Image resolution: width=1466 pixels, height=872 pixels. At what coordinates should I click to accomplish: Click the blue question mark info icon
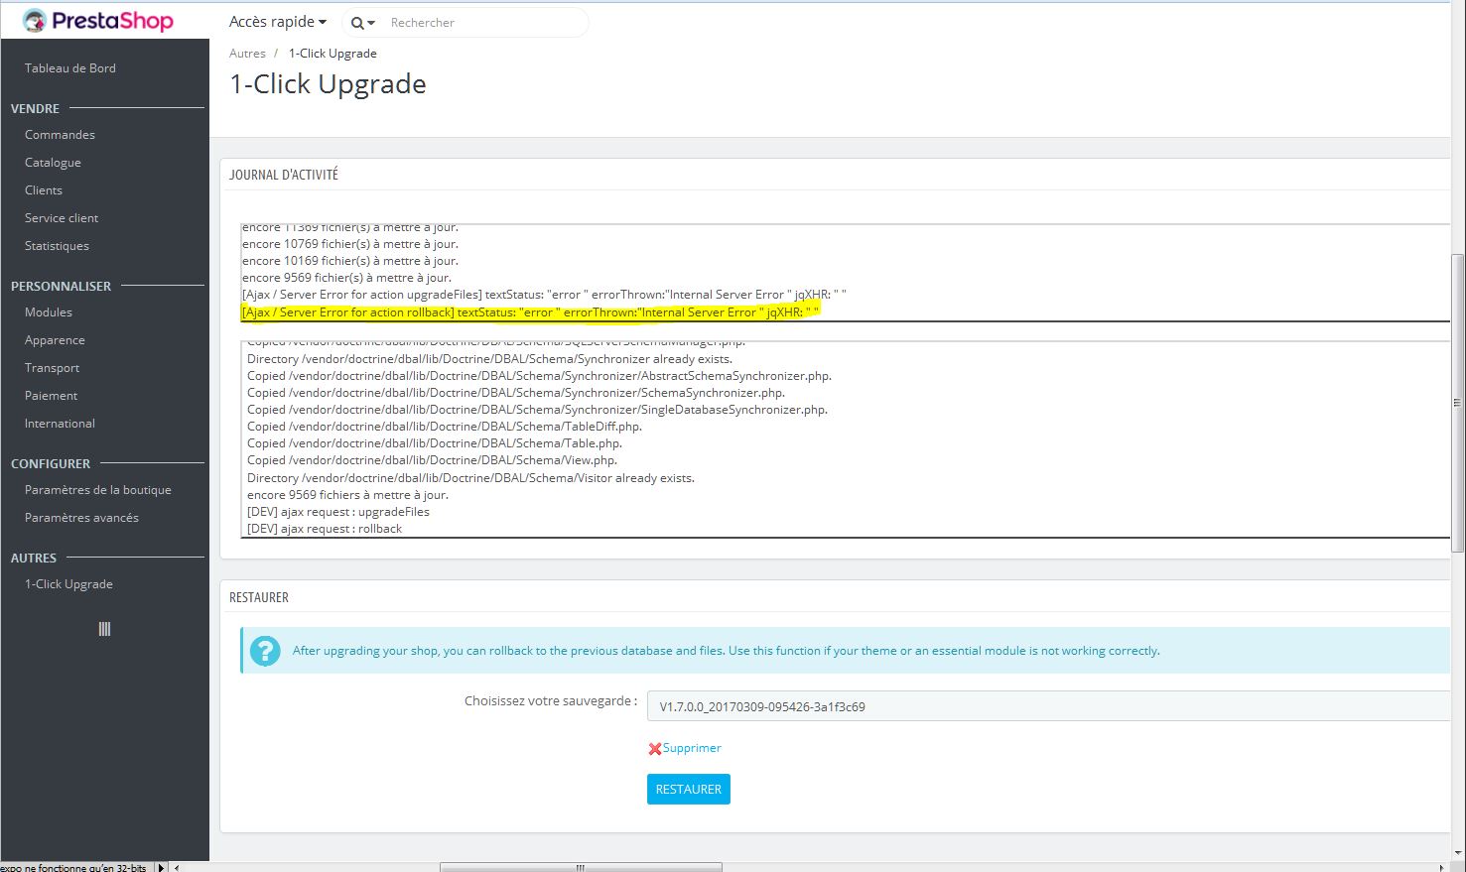coord(265,651)
